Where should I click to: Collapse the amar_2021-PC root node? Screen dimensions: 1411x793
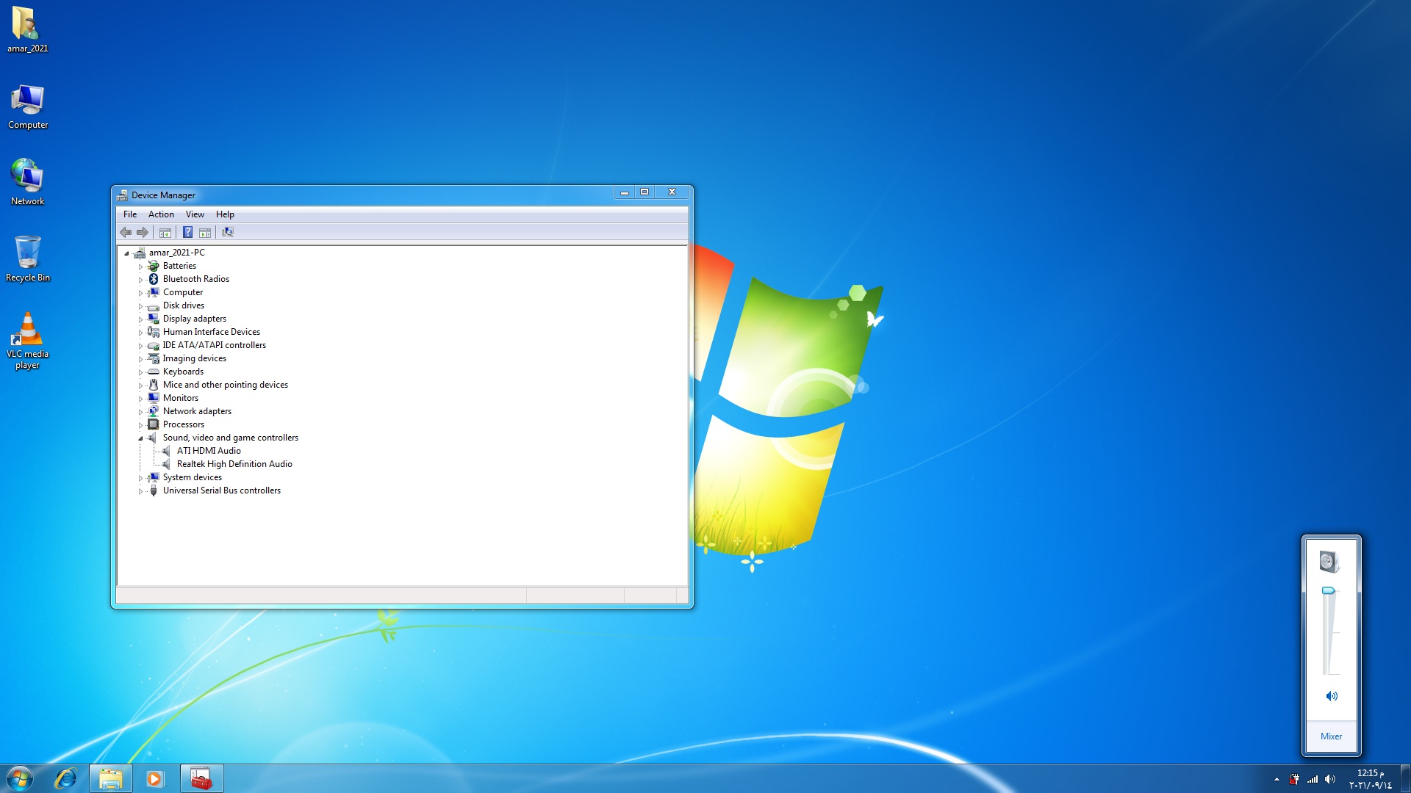[x=126, y=253]
